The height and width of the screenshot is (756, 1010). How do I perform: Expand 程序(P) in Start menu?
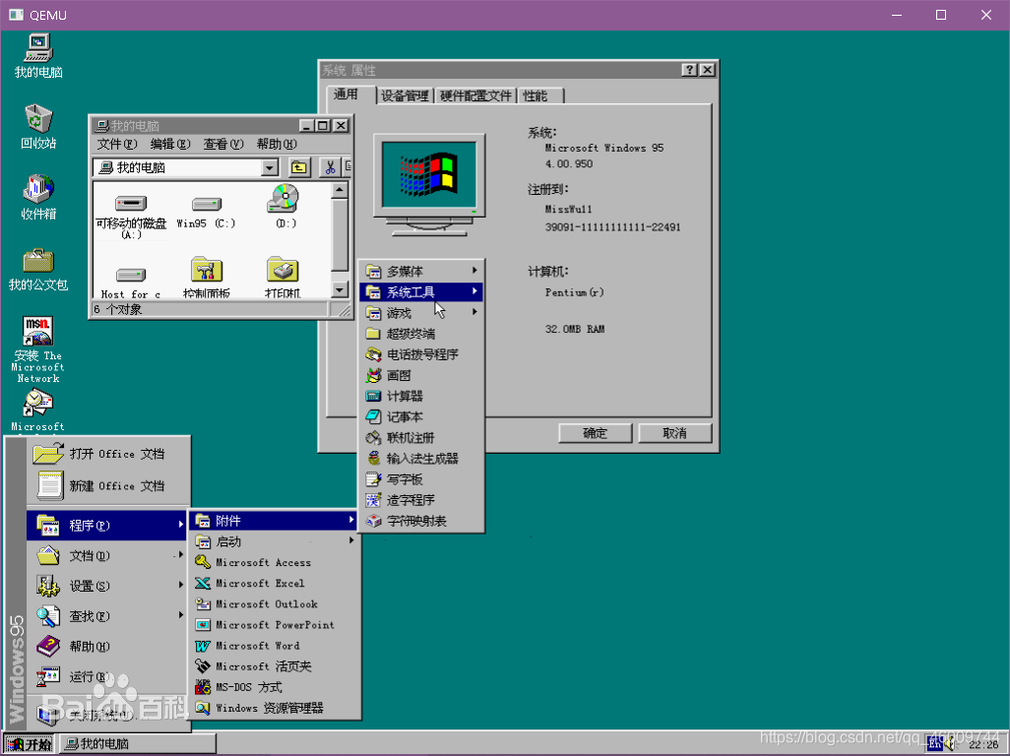click(x=108, y=525)
